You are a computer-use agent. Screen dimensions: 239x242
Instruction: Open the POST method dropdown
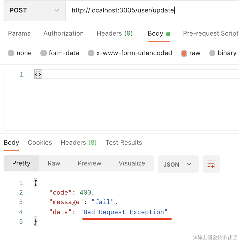(x=34, y=10)
